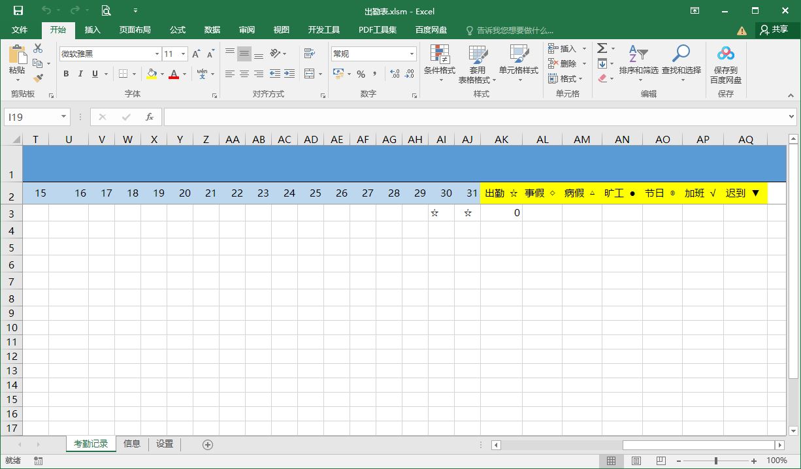The width and height of the screenshot is (801, 469).
Task: Open the number format dropdown showing 常规
Action: 411,53
